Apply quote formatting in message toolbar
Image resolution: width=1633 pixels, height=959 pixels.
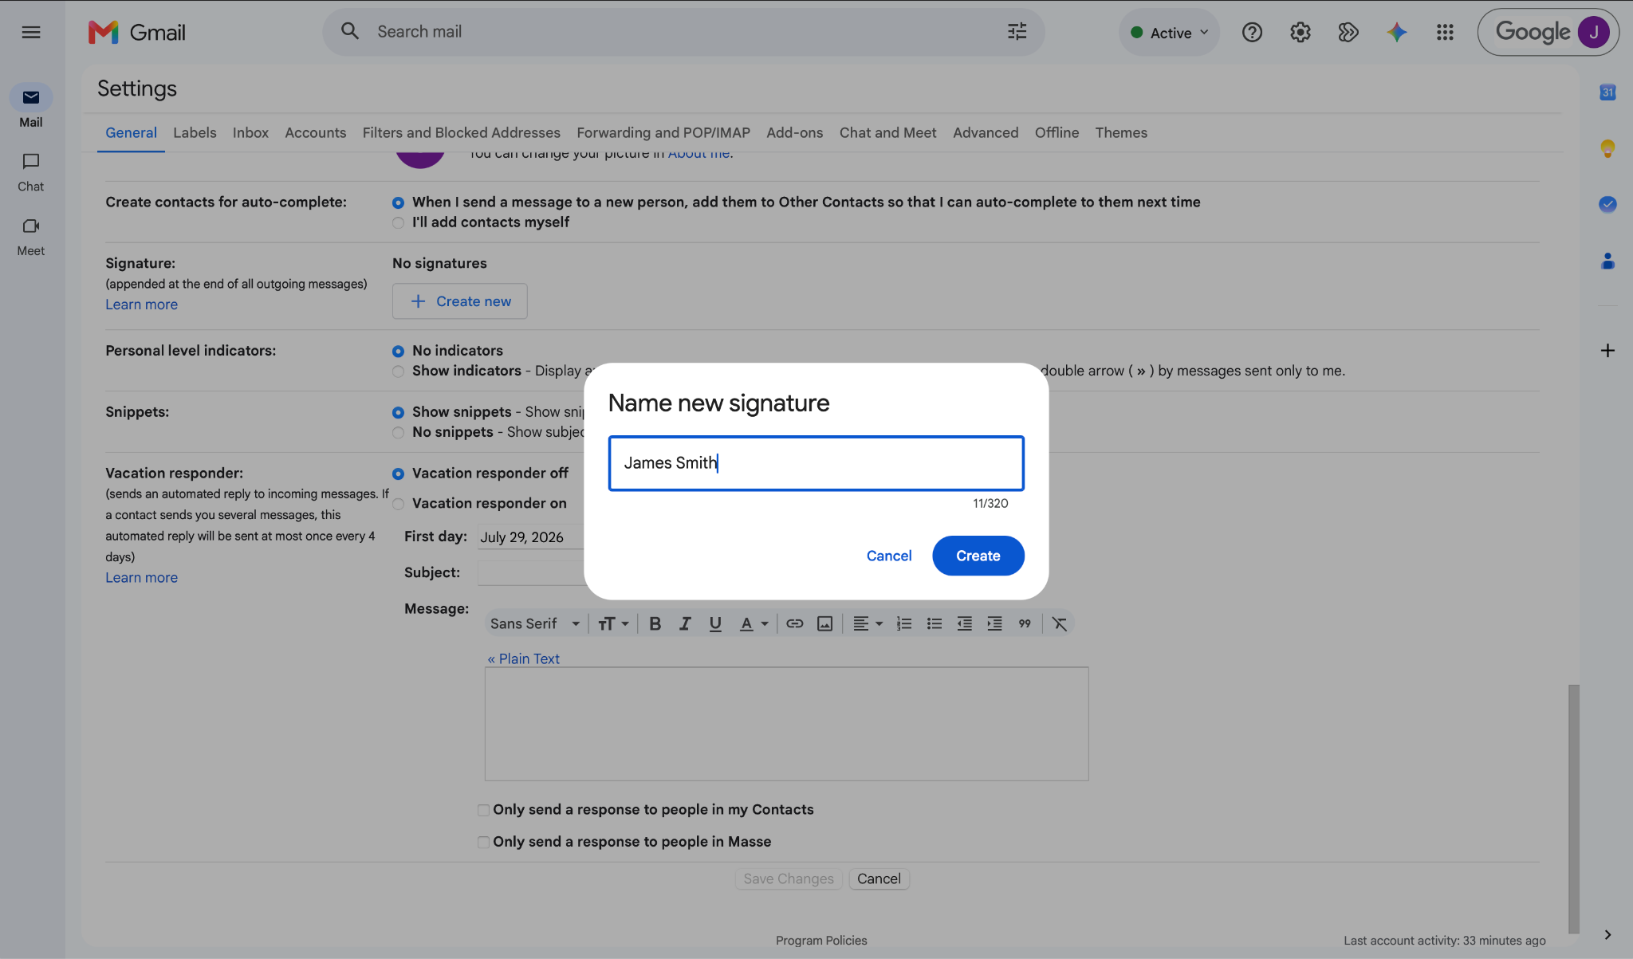(x=1025, y=623)
